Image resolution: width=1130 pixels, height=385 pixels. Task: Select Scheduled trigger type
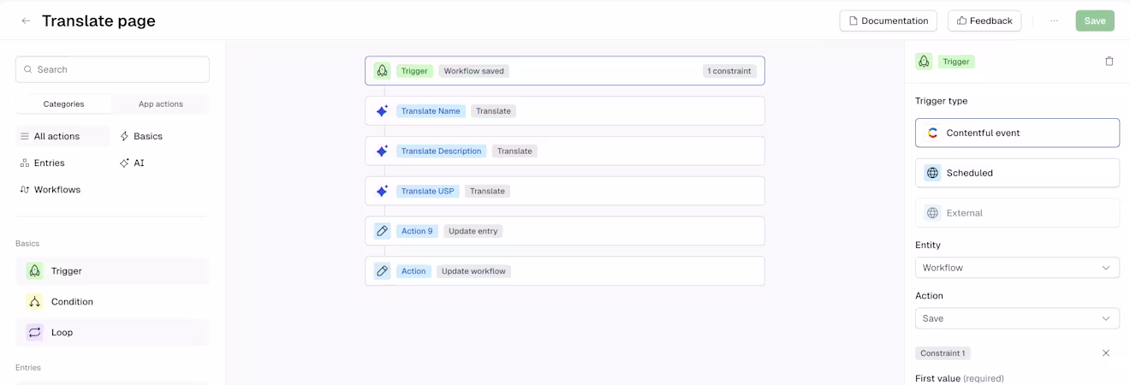1017,173
